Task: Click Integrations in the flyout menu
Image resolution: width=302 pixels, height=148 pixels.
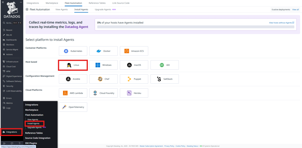Action: (32, 105)
